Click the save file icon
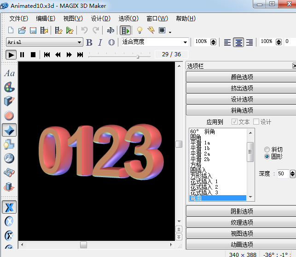 pyautogui.click(x=33, y=30)
